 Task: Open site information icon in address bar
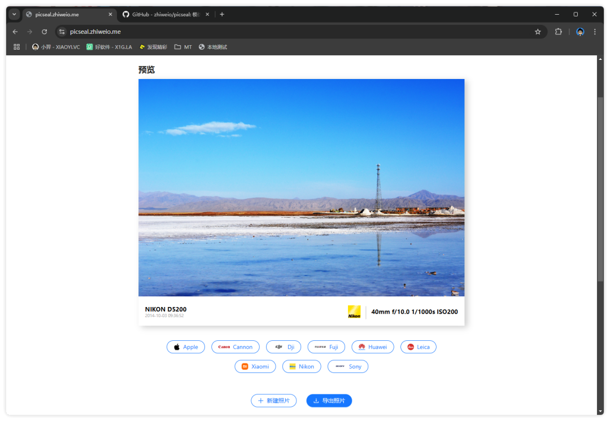62,32
